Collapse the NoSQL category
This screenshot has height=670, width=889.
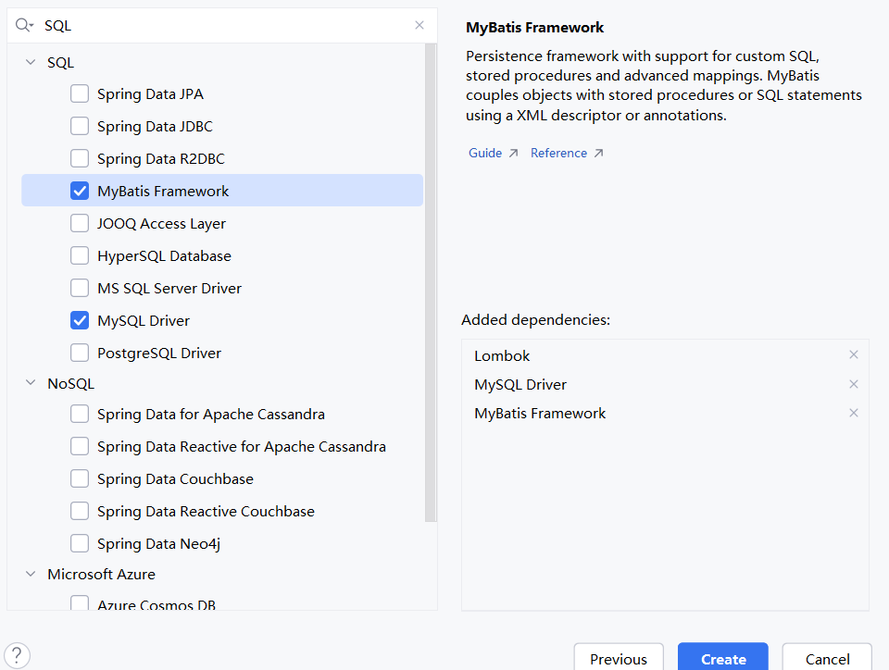pos(31,383)
